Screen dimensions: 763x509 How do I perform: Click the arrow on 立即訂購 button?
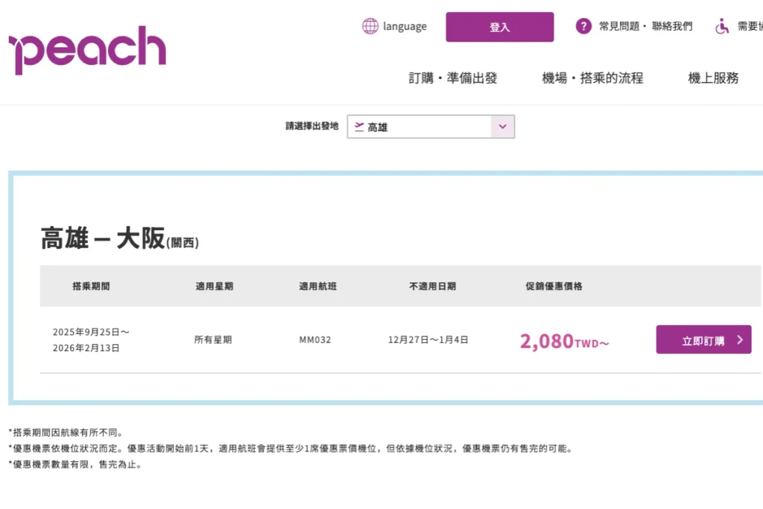pyautogui.click(x=740, y=340)
